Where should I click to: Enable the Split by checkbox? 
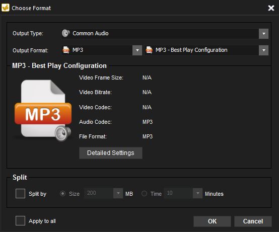20,193
